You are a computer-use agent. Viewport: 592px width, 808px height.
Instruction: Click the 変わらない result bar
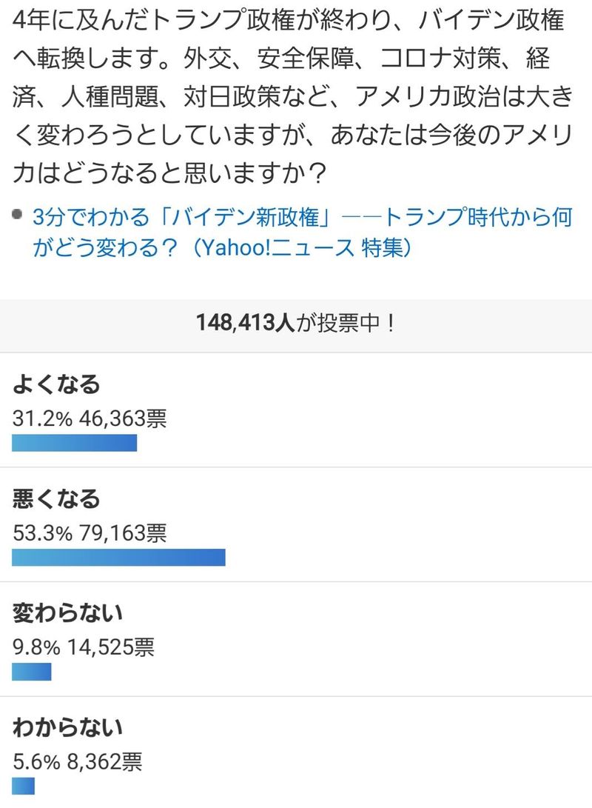coord(32,672)
